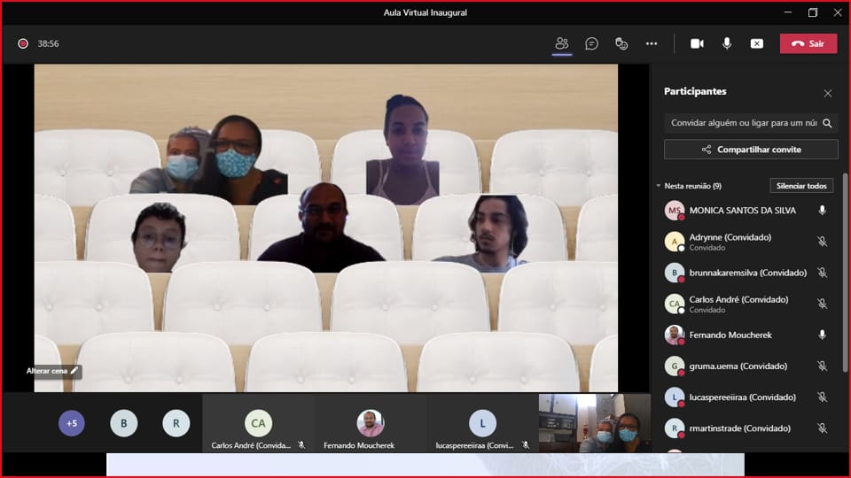Click Carlos André's CA avatar in list
This screenshot has width=851, height=478.
tap(674, 304)
